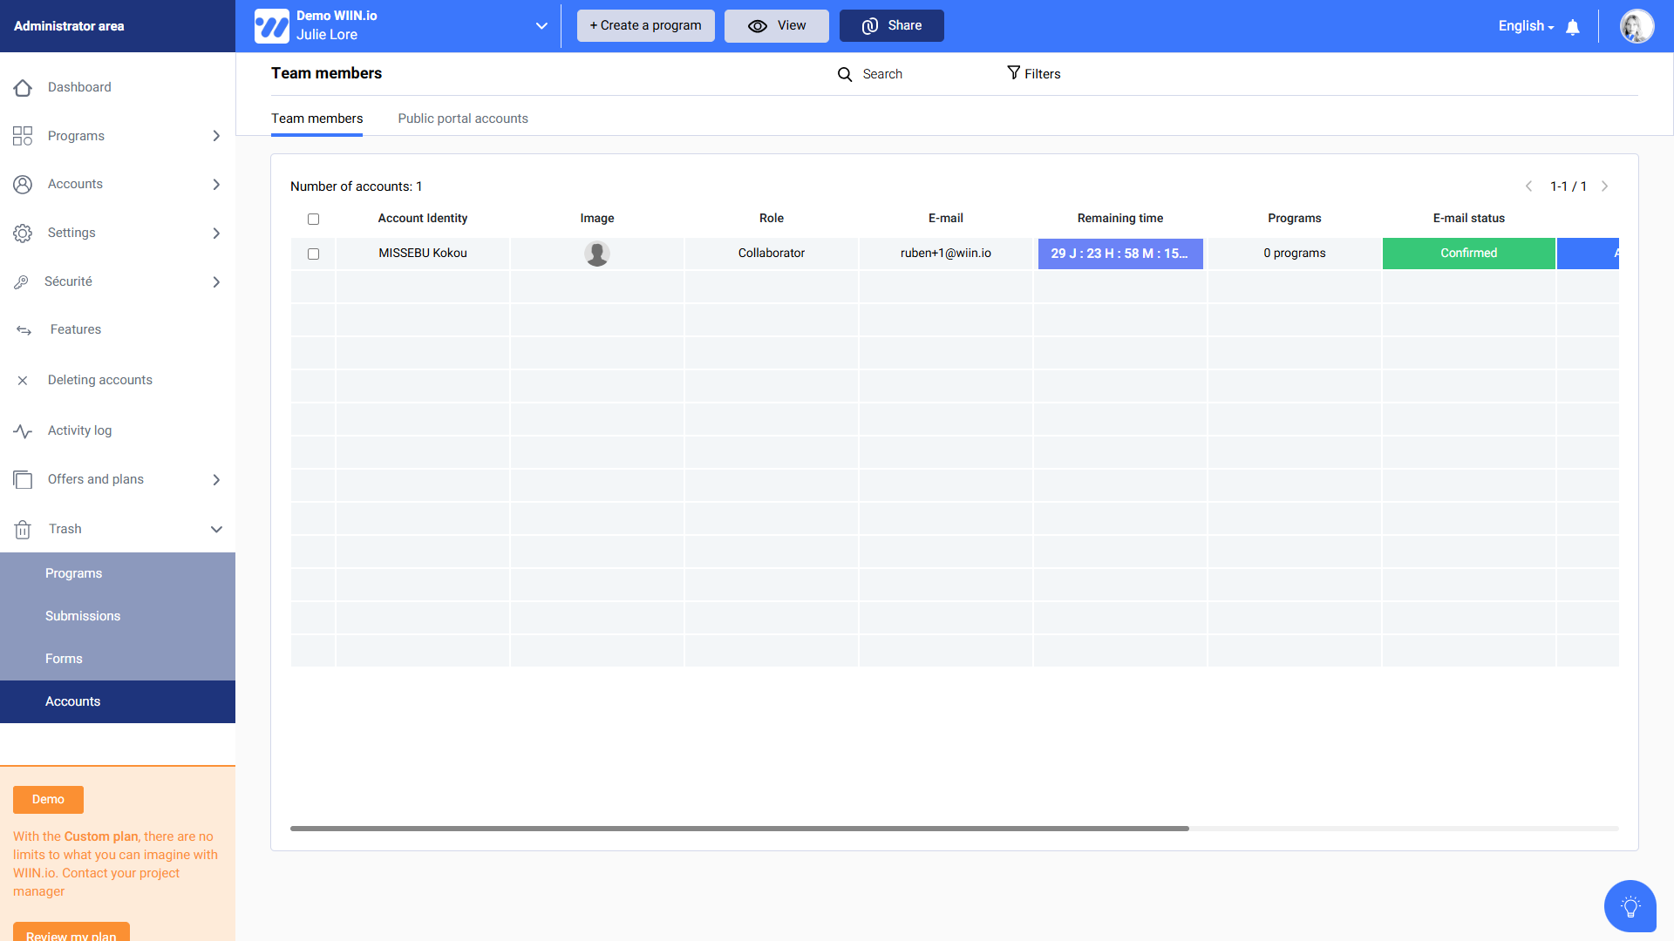Expand the Programs sidebar menu
The width and height of the screenshot is (1674, 941).
click(x=216, y=136)
